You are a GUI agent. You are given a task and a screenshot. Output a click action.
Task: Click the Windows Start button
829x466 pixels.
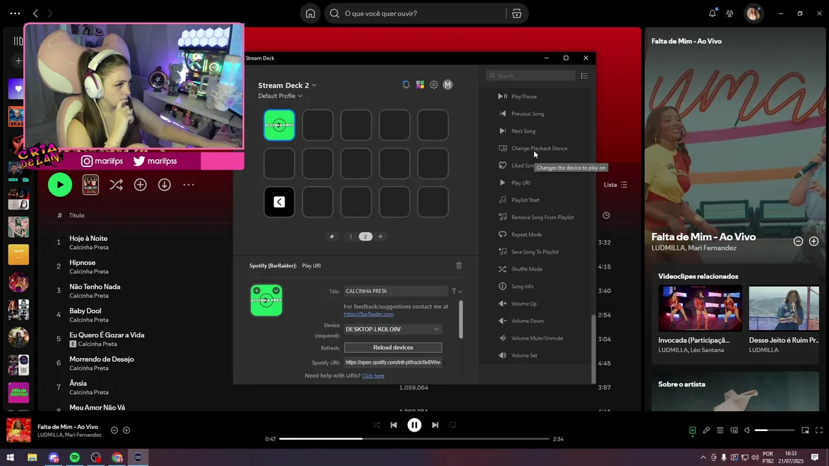(x=10, y=458)
